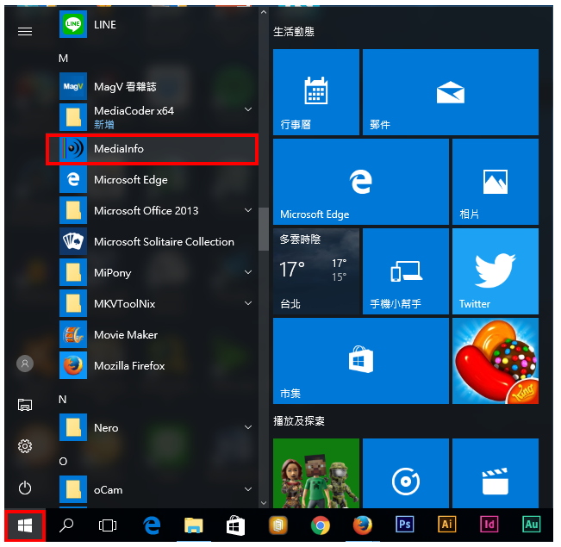Launch Edge from the taskbar
The width and height of the screenshot is (561, 547).
click(152, 525)
